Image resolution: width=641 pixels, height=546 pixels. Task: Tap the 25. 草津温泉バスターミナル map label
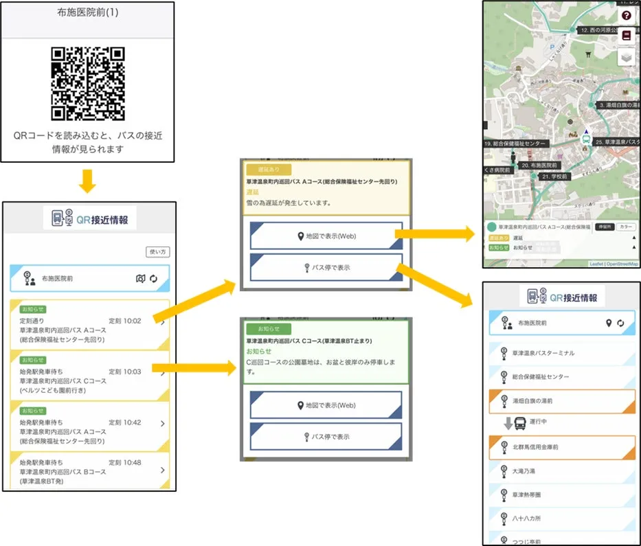616,141
